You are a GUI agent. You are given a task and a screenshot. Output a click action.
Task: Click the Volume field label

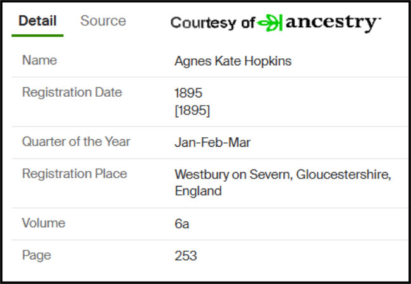(44, 223)
